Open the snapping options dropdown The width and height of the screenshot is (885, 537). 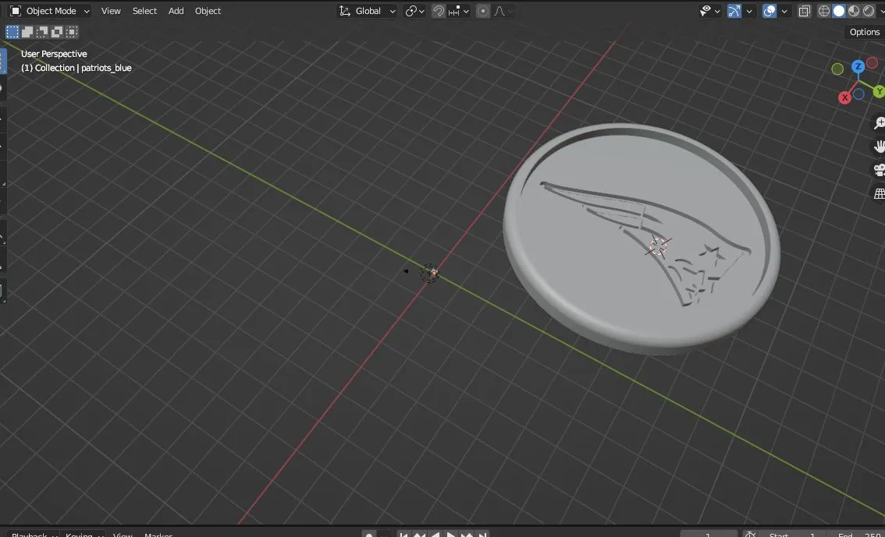tap(459, 11)
